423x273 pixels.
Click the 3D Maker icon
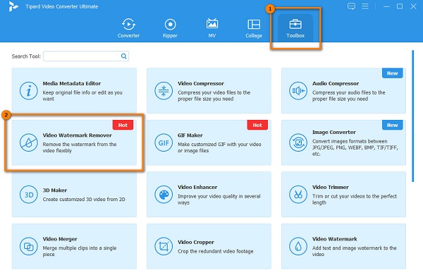pyautogui.click(x=29, y=195)
